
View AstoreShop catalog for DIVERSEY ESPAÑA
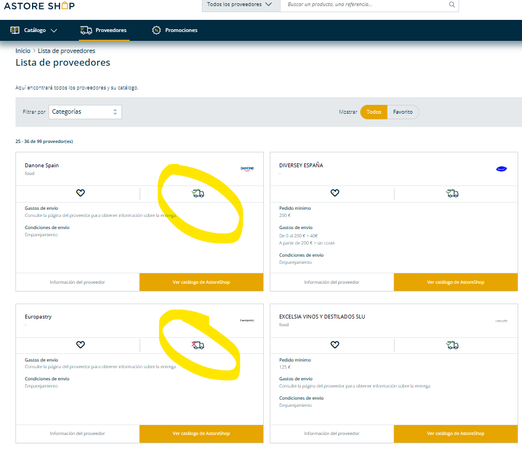pyautogui.click(x=456, y=282)
